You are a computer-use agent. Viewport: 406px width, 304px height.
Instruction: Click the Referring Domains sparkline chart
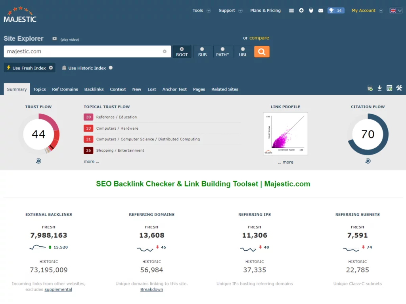tap(145, 249)
